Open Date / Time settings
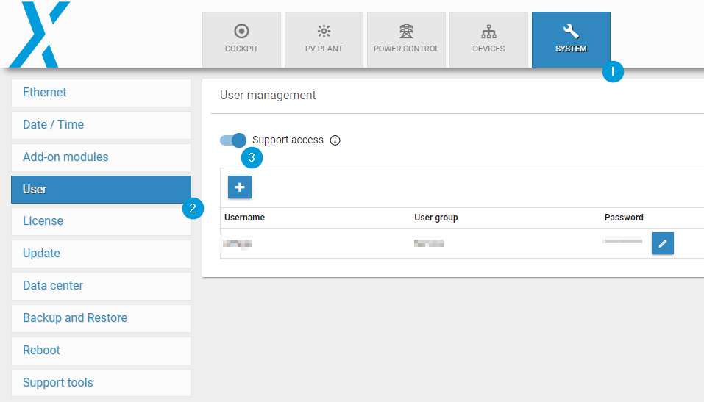The image size is (704, 402). click(x=101, y=125)
